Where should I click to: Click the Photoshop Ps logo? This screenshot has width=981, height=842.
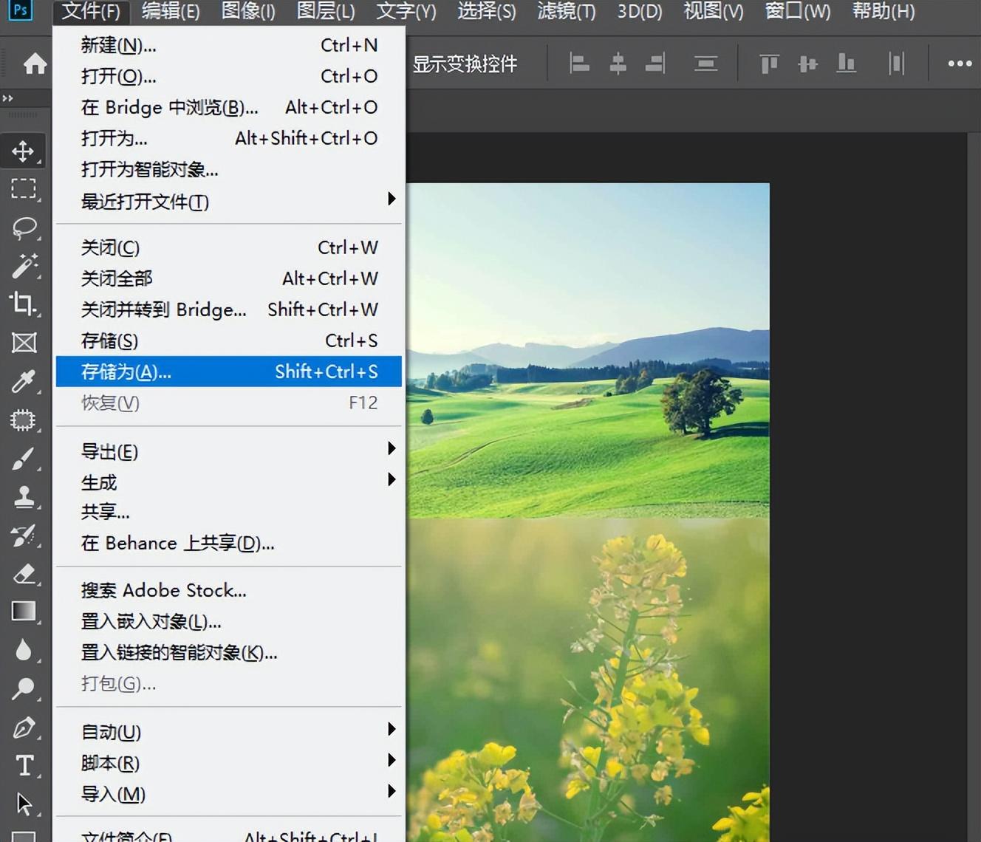[20, 10]
